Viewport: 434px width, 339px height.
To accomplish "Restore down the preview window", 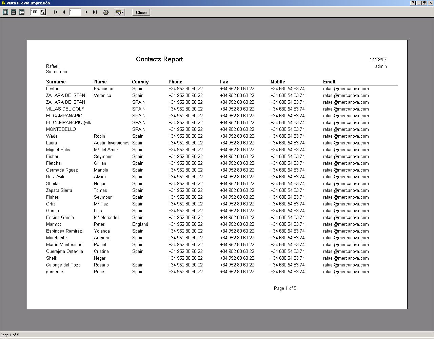I will [x=424, y=3].
